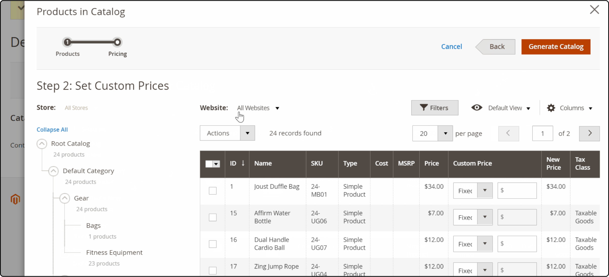Expand the Custom Price type dropdown for row 1
This screenshot has height=277, width=609.
[x=485, y=190]
